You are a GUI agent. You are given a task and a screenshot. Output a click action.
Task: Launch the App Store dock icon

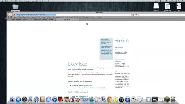[x=18, y=99]
